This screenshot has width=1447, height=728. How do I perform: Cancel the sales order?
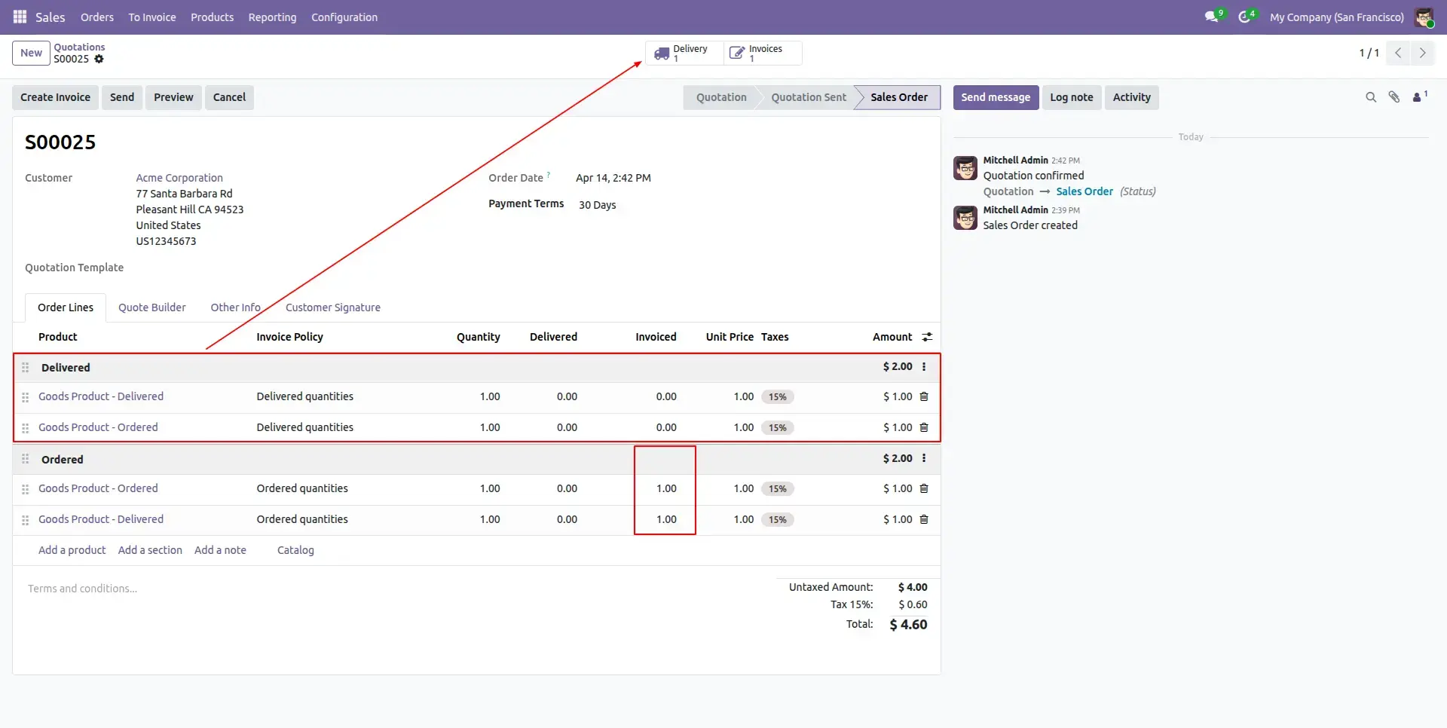[229, 97]
